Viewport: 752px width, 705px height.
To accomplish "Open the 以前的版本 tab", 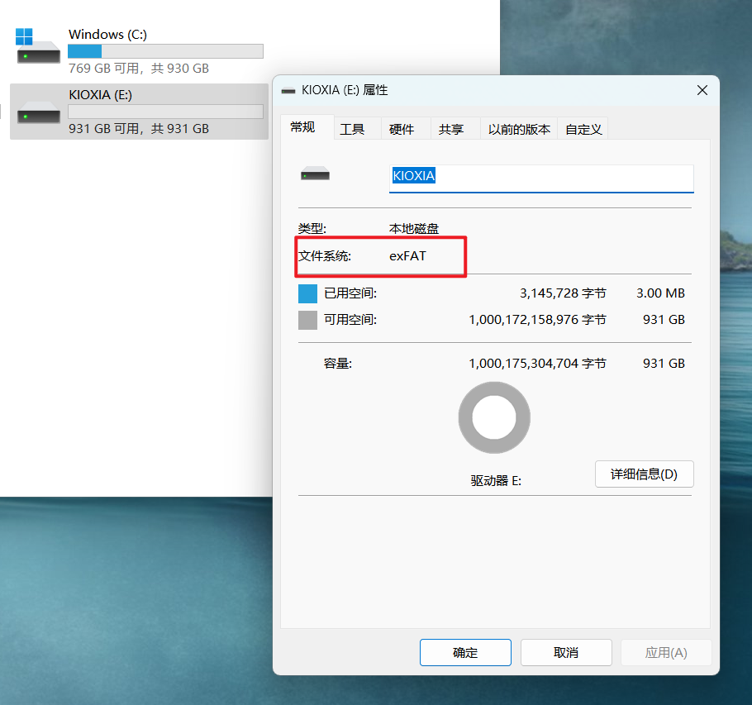I will pos(519,129).
